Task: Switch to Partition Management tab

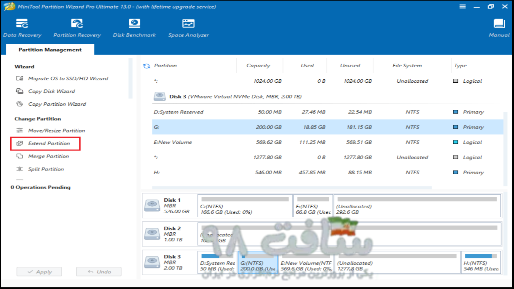Action: [50, 50]
